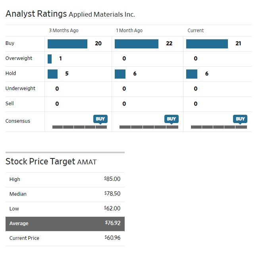Click the Current Buy bar showing 21

click(x=207, y=44)
